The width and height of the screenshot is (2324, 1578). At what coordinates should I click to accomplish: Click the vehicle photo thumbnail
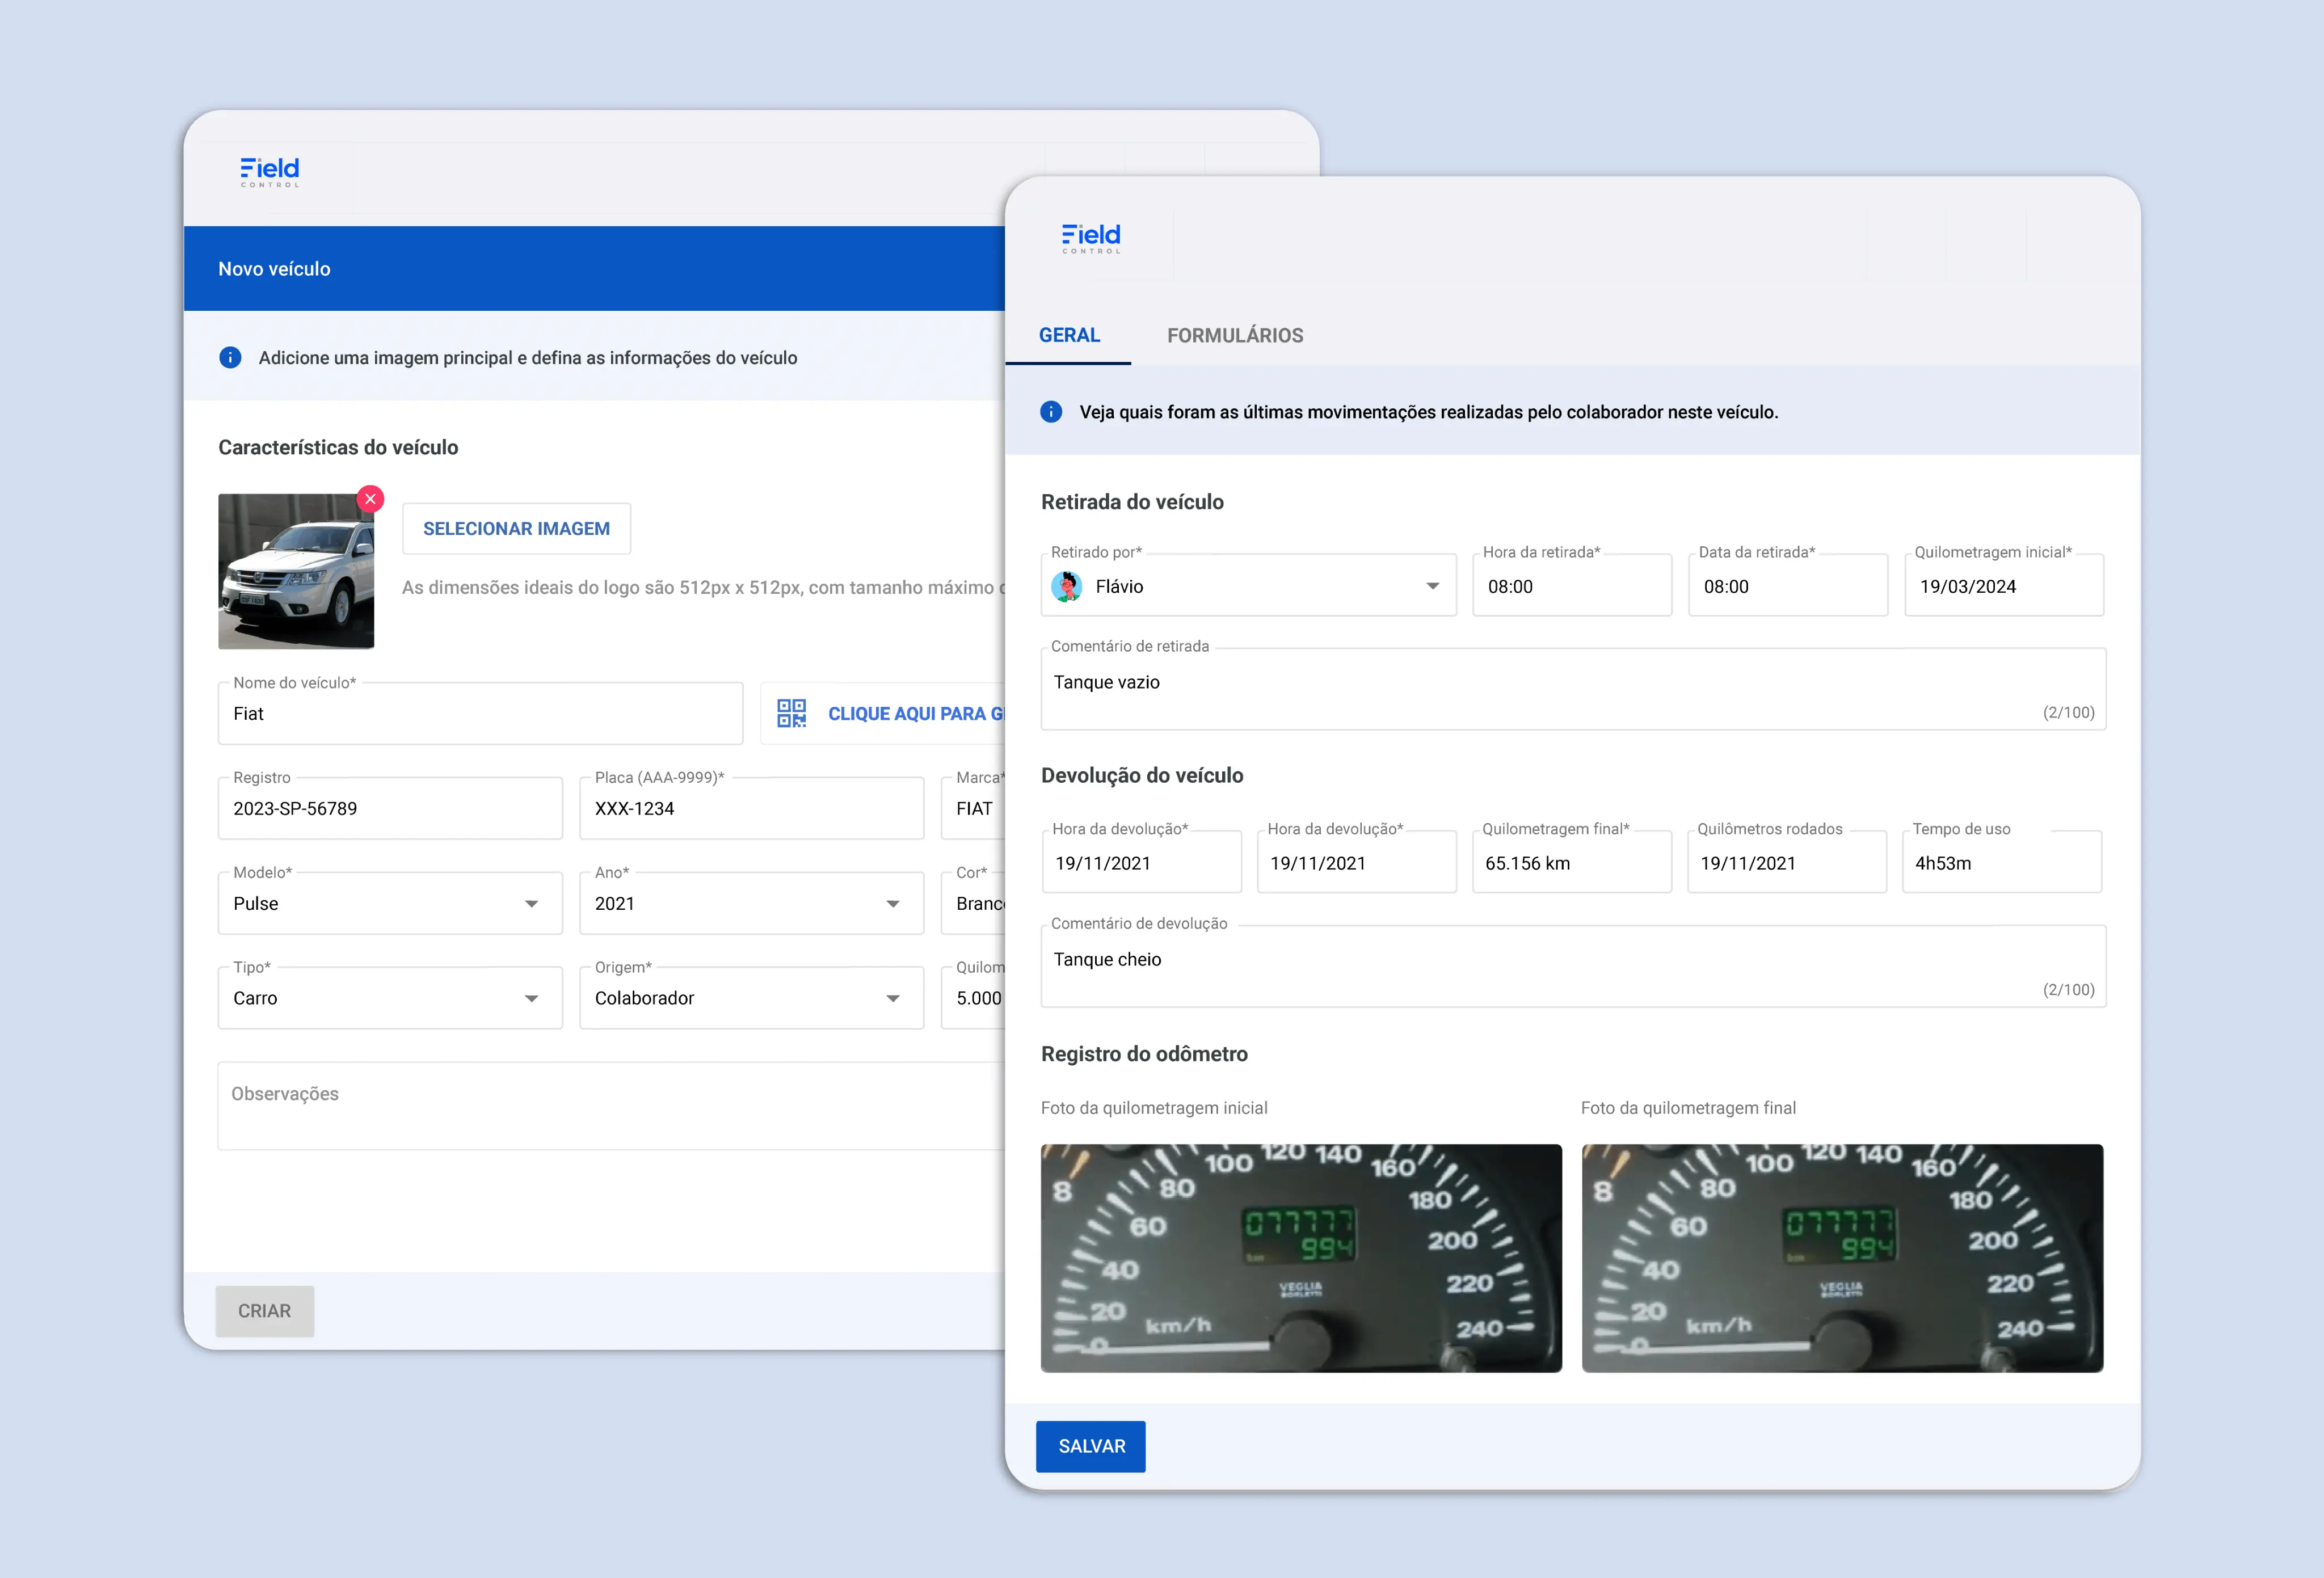[x=296, y=571]
